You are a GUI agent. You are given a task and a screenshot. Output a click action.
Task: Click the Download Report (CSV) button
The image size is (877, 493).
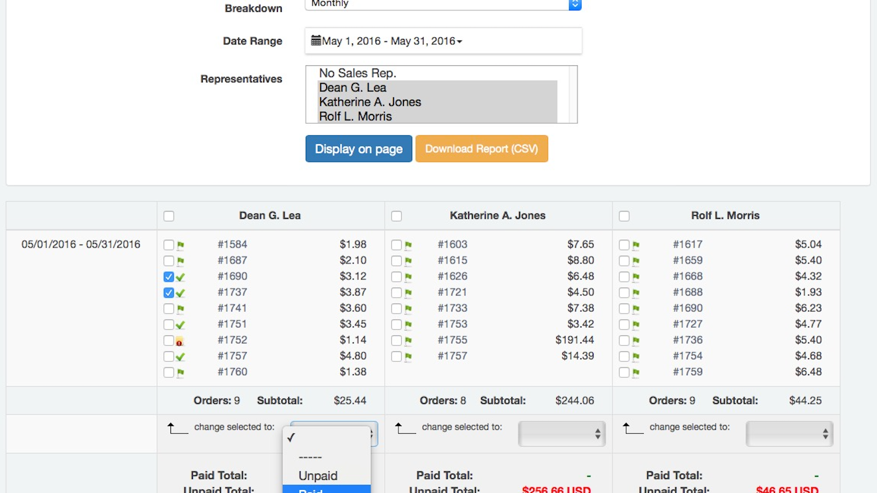[481, 149]
